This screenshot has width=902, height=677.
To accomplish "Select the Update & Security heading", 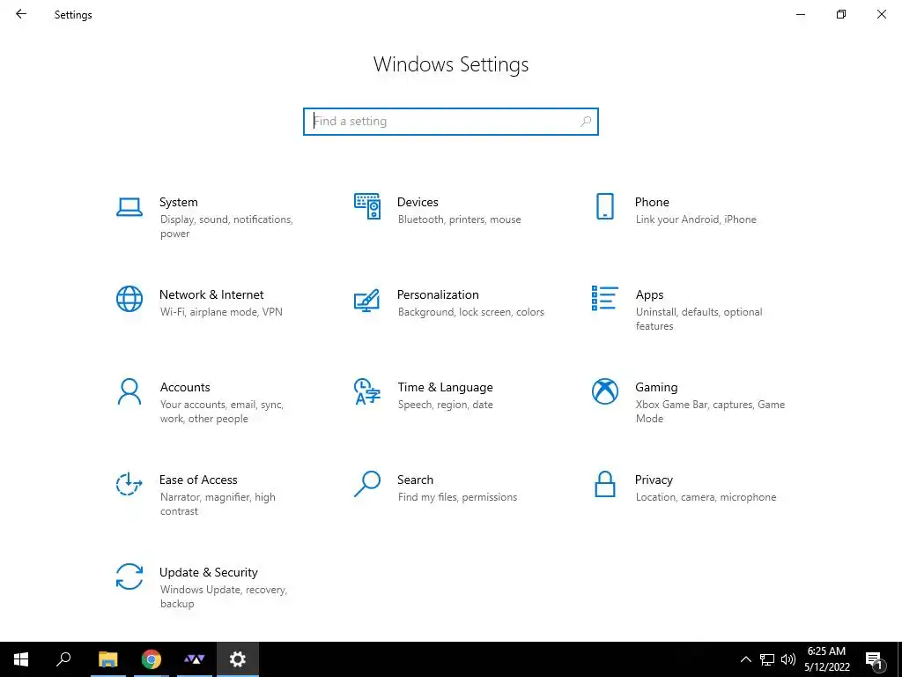I will click(x=208, y=572).
